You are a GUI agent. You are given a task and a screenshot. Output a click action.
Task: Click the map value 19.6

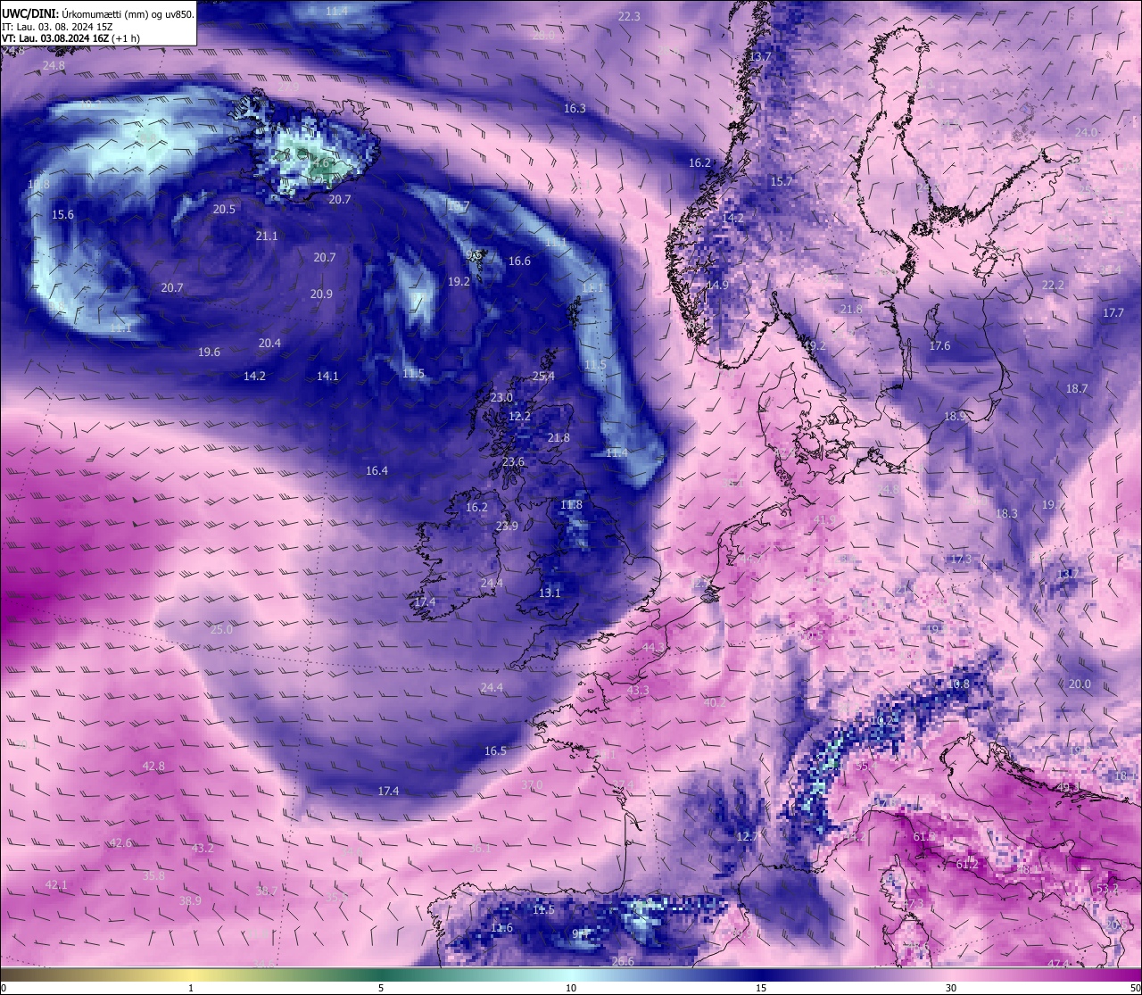point(209,352)
